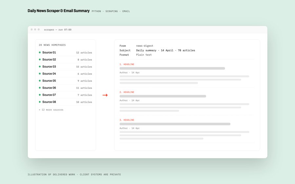Click the gray title placeholder bar under 3. HEADLINE
295x184 pixels.
(x=175, y=124)
